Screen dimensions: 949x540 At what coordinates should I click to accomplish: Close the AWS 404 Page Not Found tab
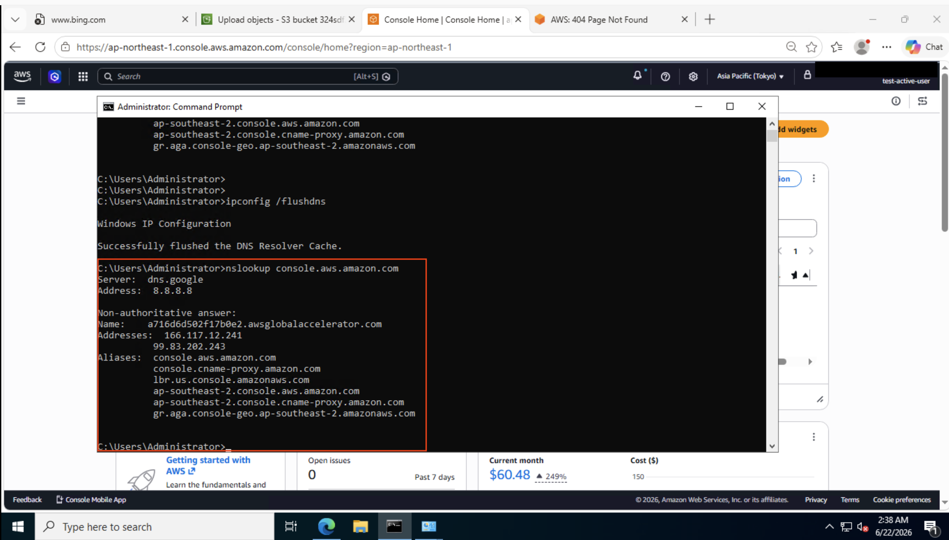[x=684, y=19]
